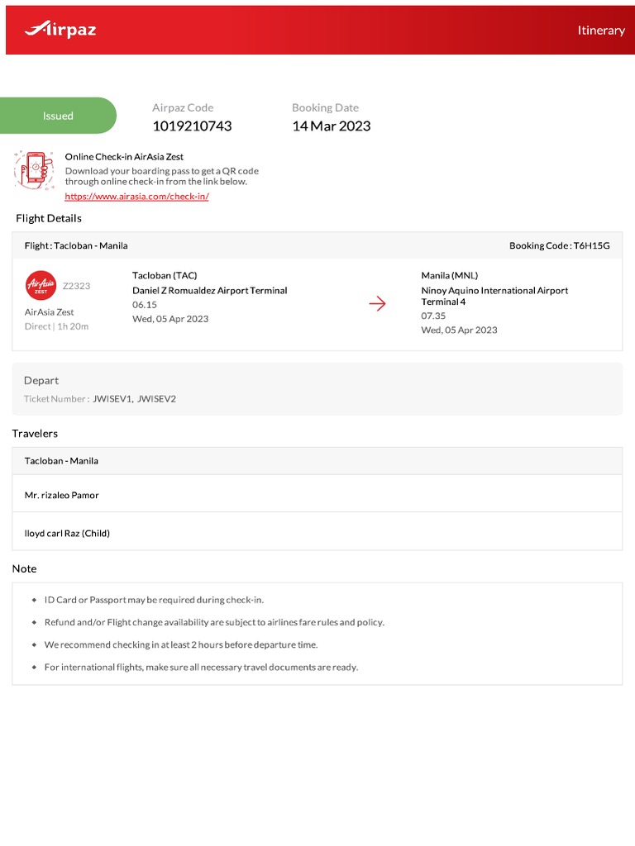Image resolution: width=635 pixels, height=846 pixels.
Task: Click the departure time 06.15
Action: click(x=145, y=305)
